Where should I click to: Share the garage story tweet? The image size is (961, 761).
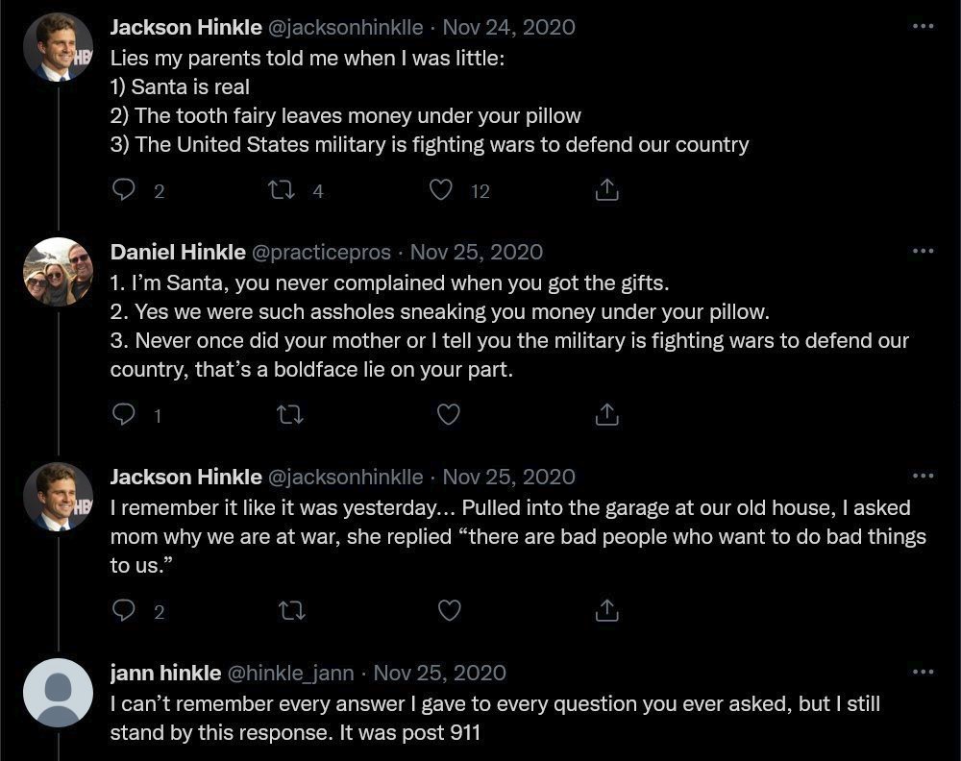click(x=606, y=610)
